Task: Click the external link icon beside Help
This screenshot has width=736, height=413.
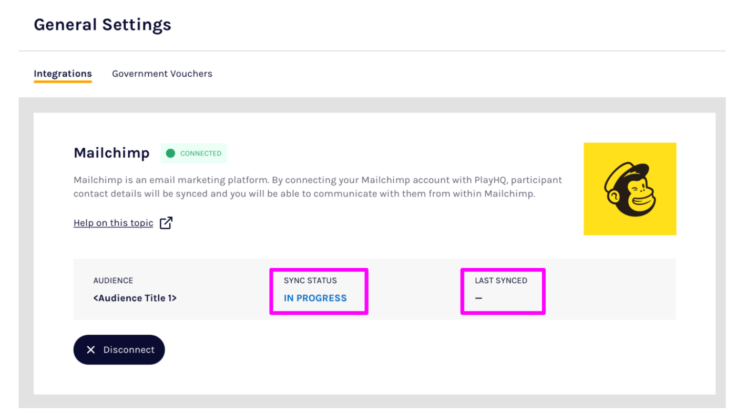Action: [166, 223]
